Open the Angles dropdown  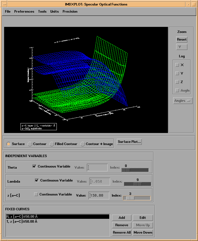[x=183, y=101]
